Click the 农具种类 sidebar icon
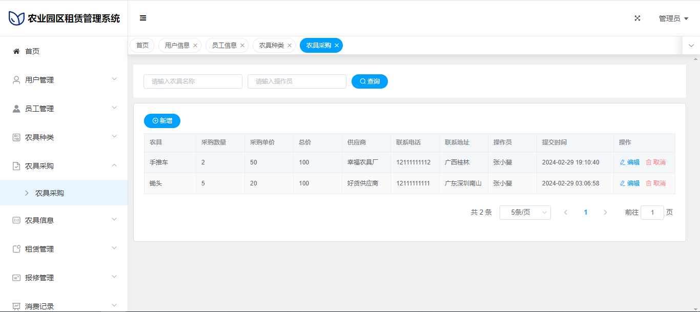Screen dimensions: 700x312 [16, 137]
